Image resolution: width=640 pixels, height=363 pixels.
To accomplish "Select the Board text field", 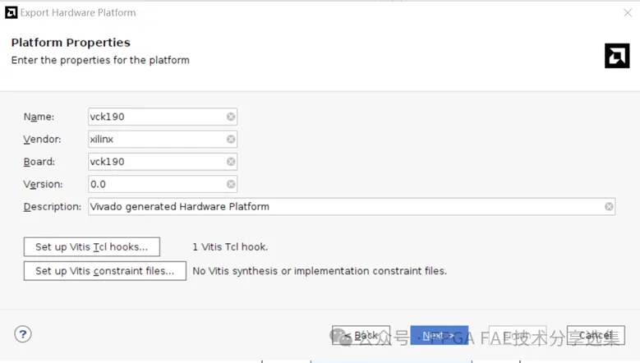I will [163, 162].
